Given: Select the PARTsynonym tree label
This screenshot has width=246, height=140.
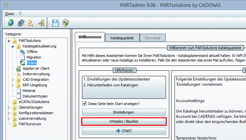Looking at the screenshot, I should (x=30, y=124).
